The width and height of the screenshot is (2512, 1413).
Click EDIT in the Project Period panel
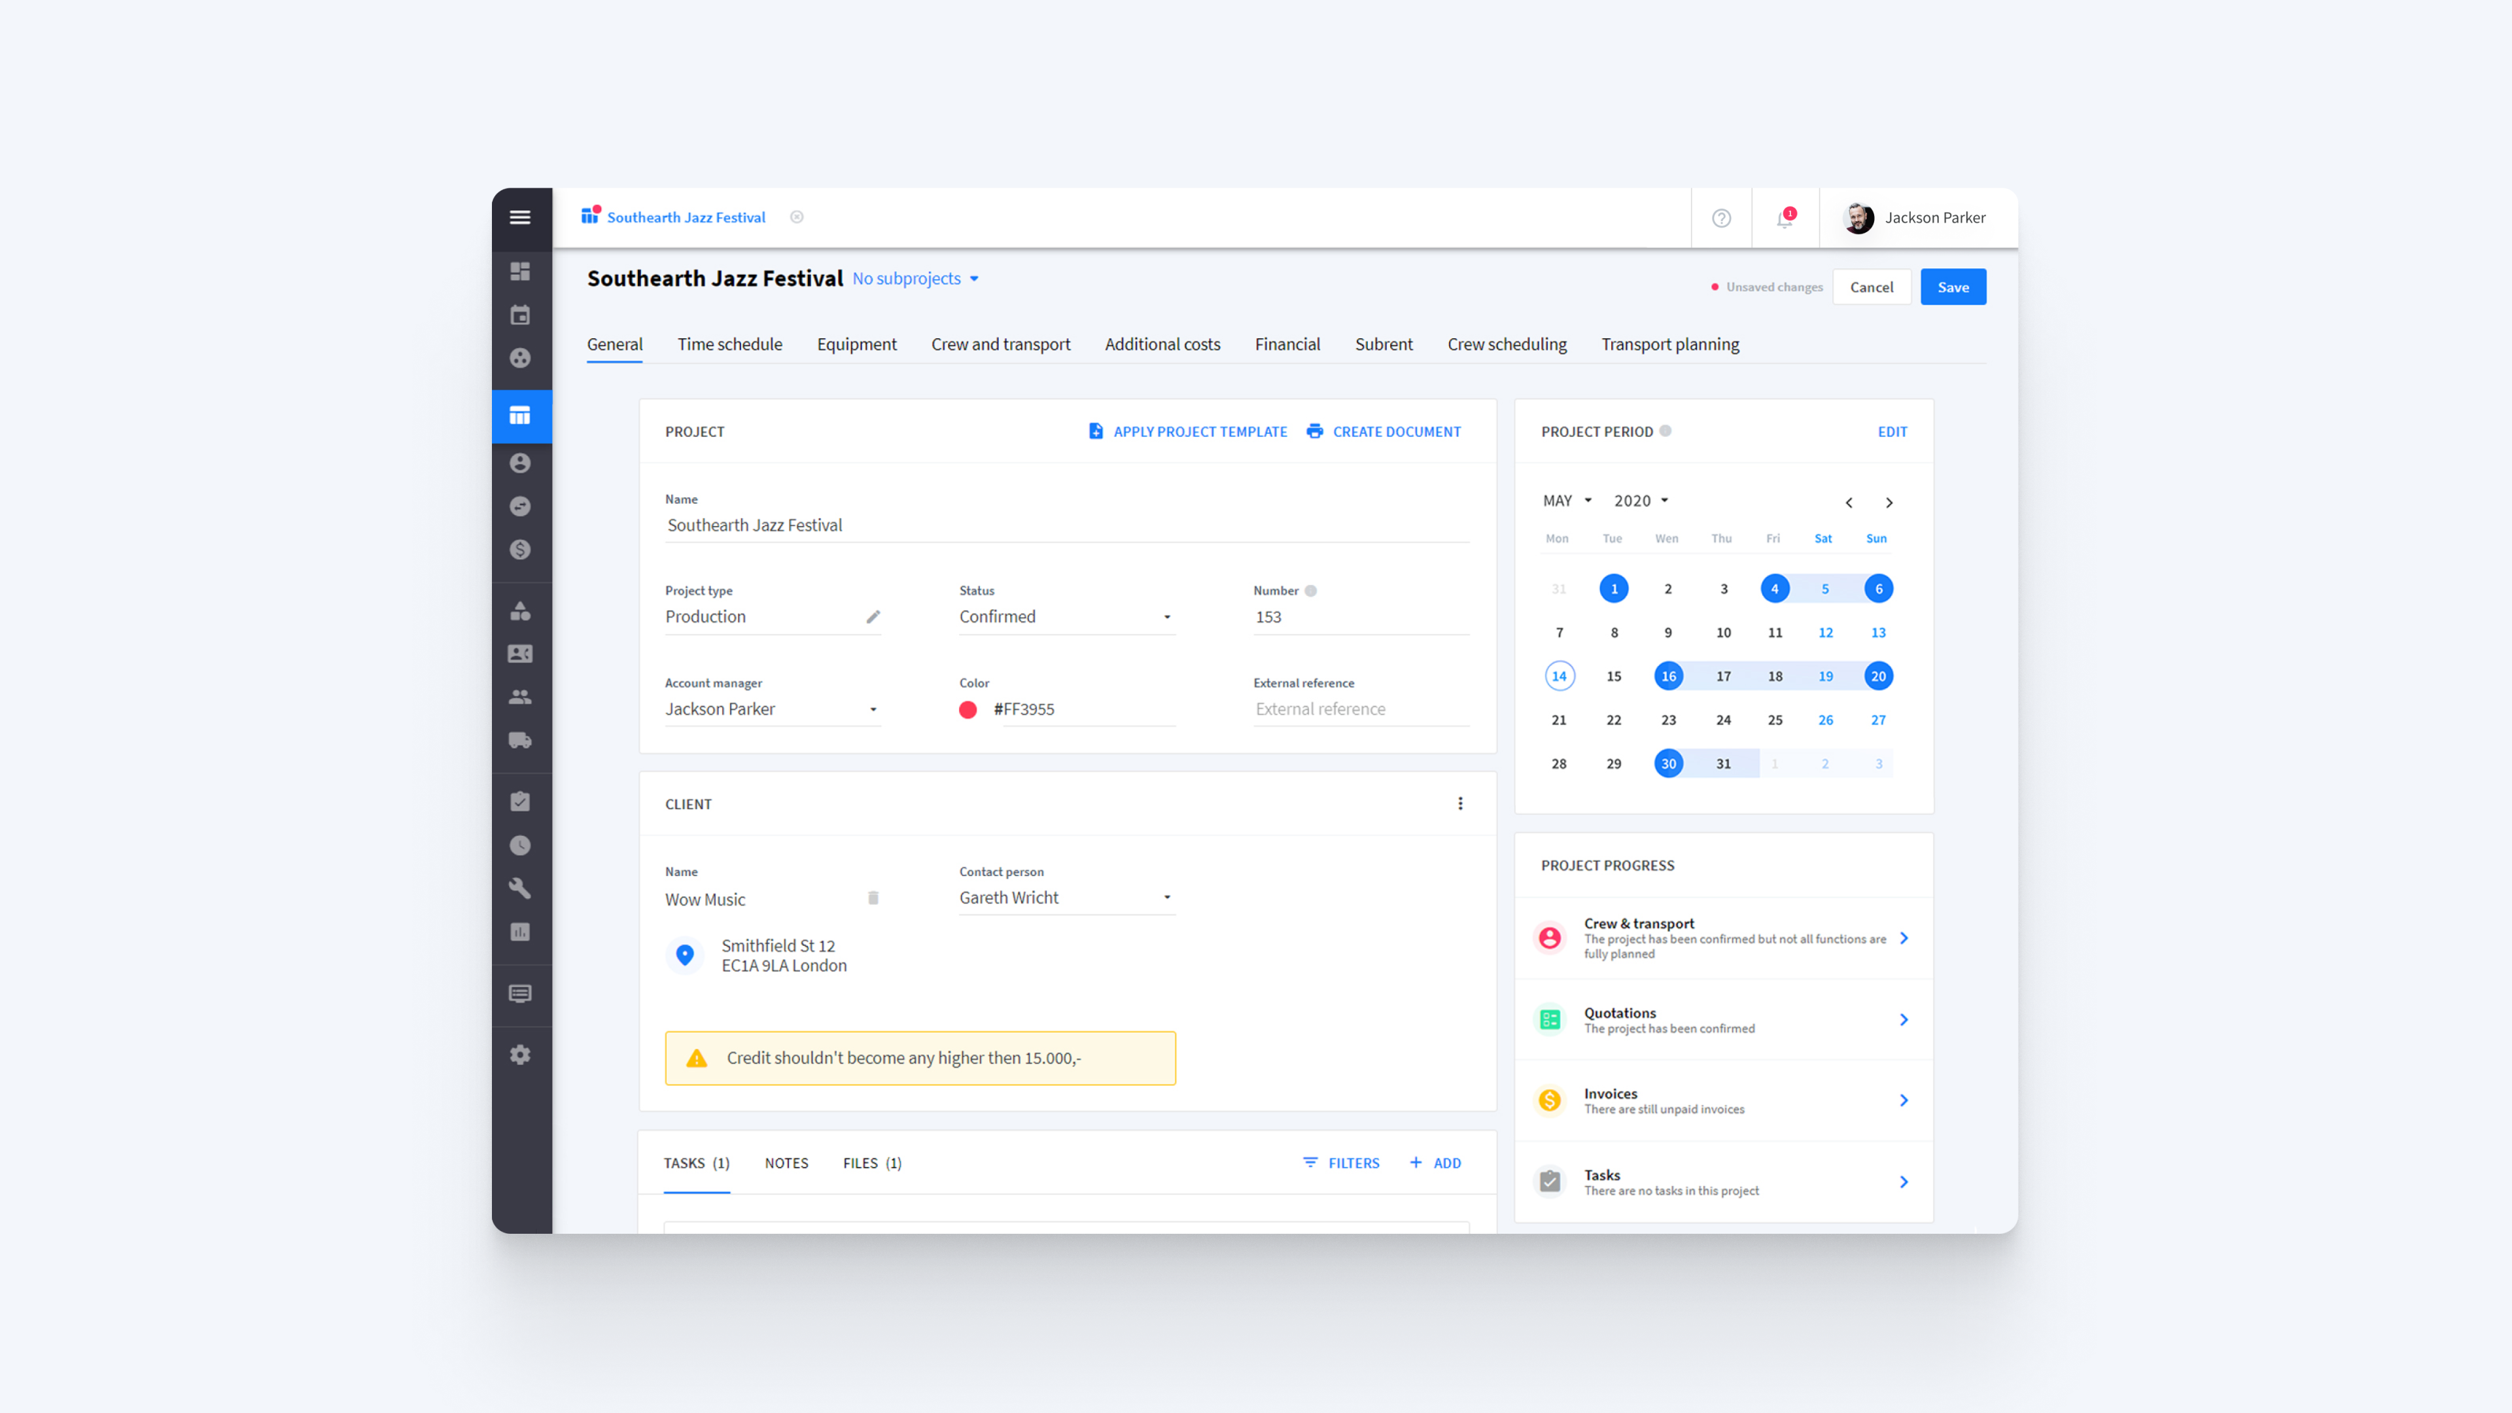(1892, 431)
